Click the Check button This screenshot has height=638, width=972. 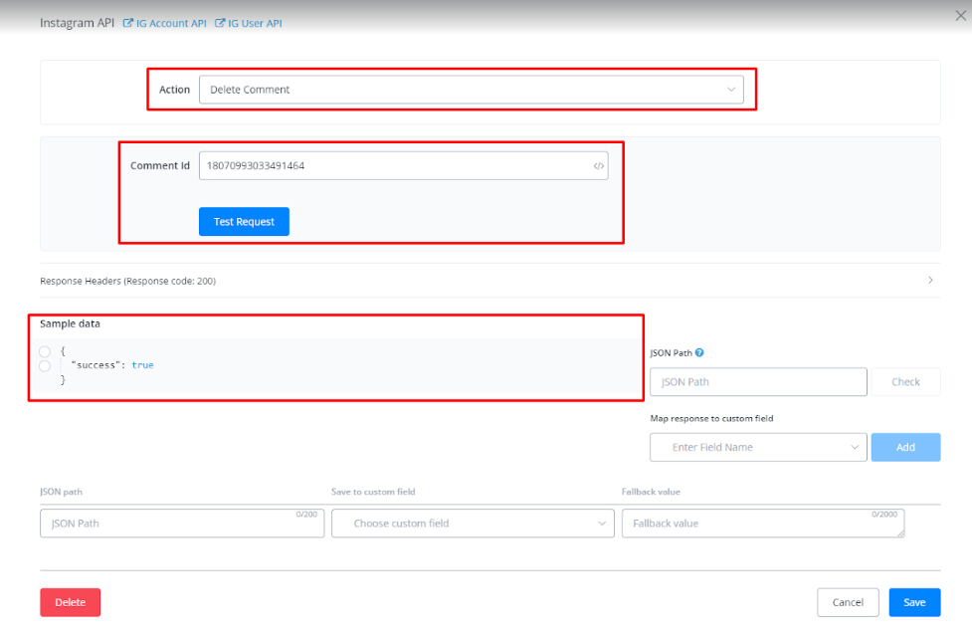point(905,382)
